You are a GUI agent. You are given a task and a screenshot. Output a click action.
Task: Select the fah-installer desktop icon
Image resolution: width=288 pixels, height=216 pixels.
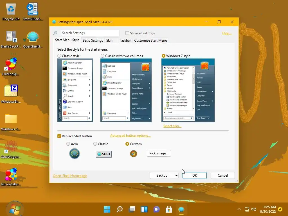pyautogui.click(x=11, y=177)
